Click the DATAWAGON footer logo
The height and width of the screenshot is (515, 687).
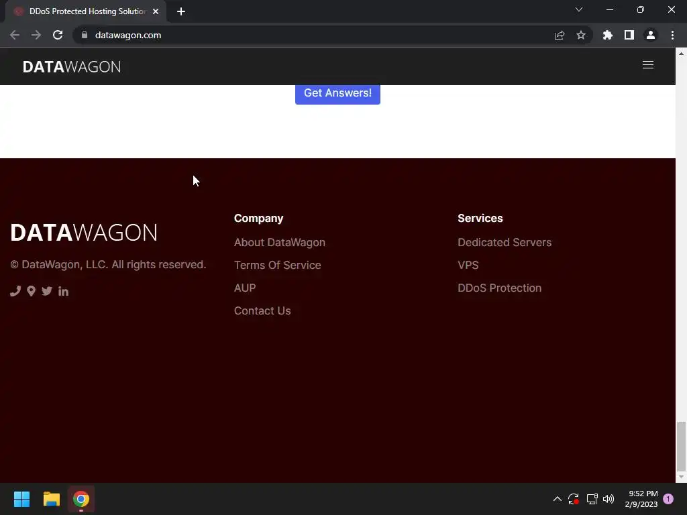(84, 233)
